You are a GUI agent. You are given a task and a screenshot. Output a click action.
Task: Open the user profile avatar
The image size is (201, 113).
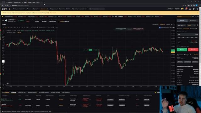click(x=182, y=9)
